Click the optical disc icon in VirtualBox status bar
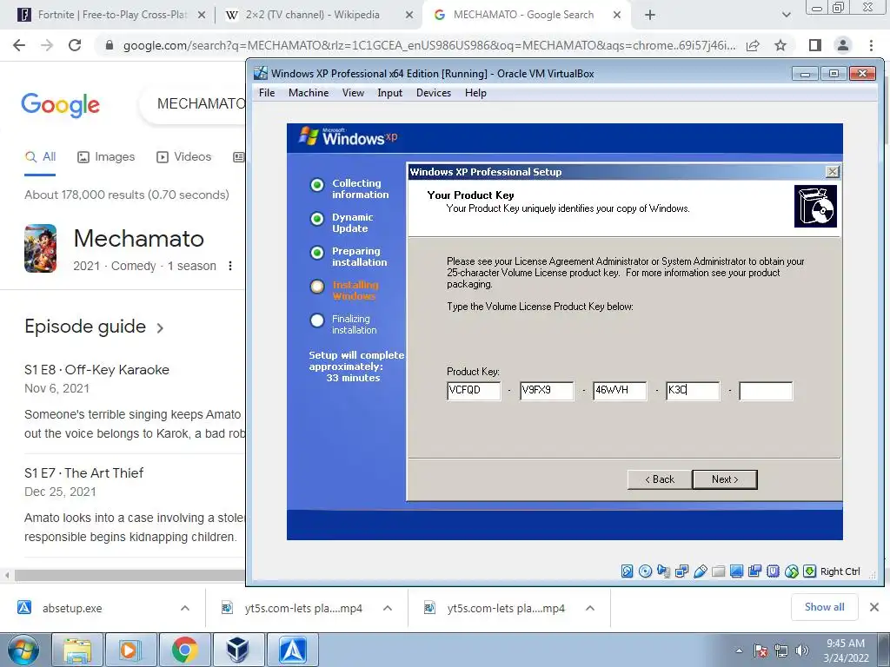 click(646, 571)
